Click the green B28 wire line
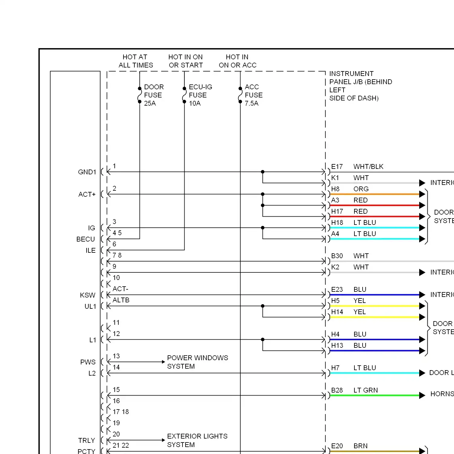454x454 pixels. [x=375, y=396]
